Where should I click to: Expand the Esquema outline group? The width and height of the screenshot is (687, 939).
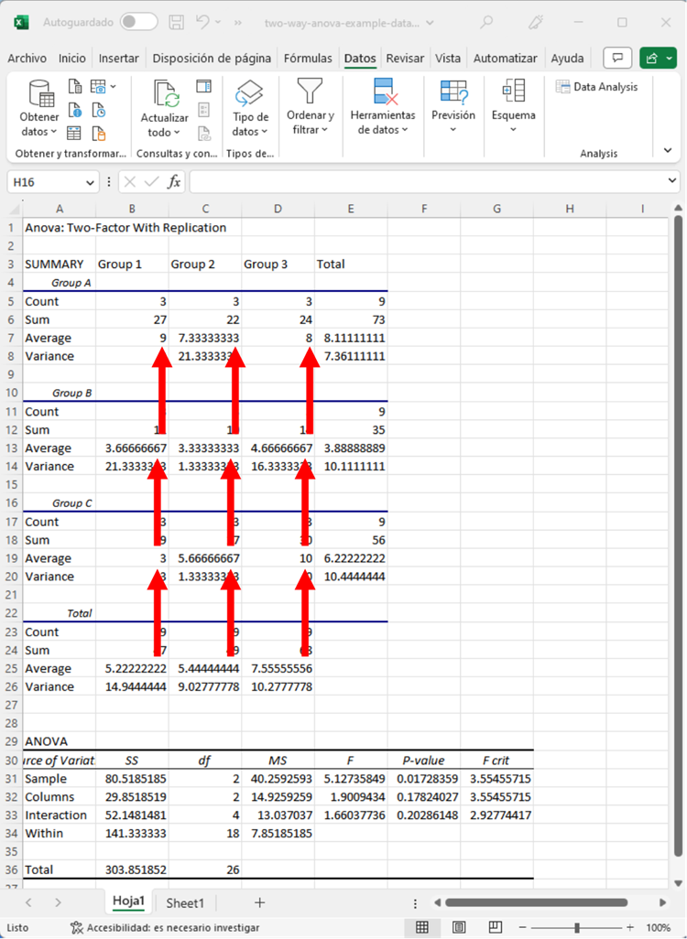[513, 107]
